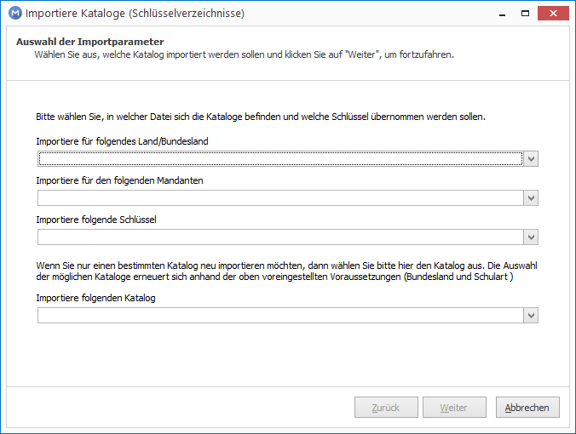Close the dialog with the red X
The width and height of the screenshot is (576, 434).
553,14
